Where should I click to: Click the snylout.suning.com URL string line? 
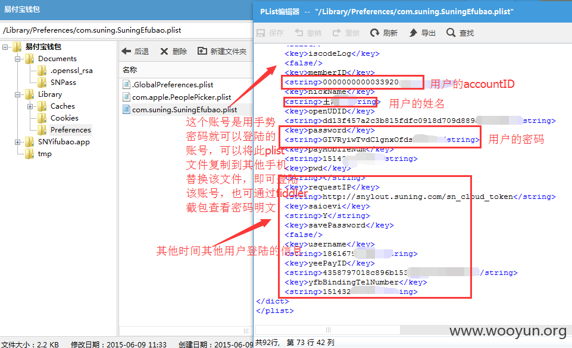[x=420, y=197]
